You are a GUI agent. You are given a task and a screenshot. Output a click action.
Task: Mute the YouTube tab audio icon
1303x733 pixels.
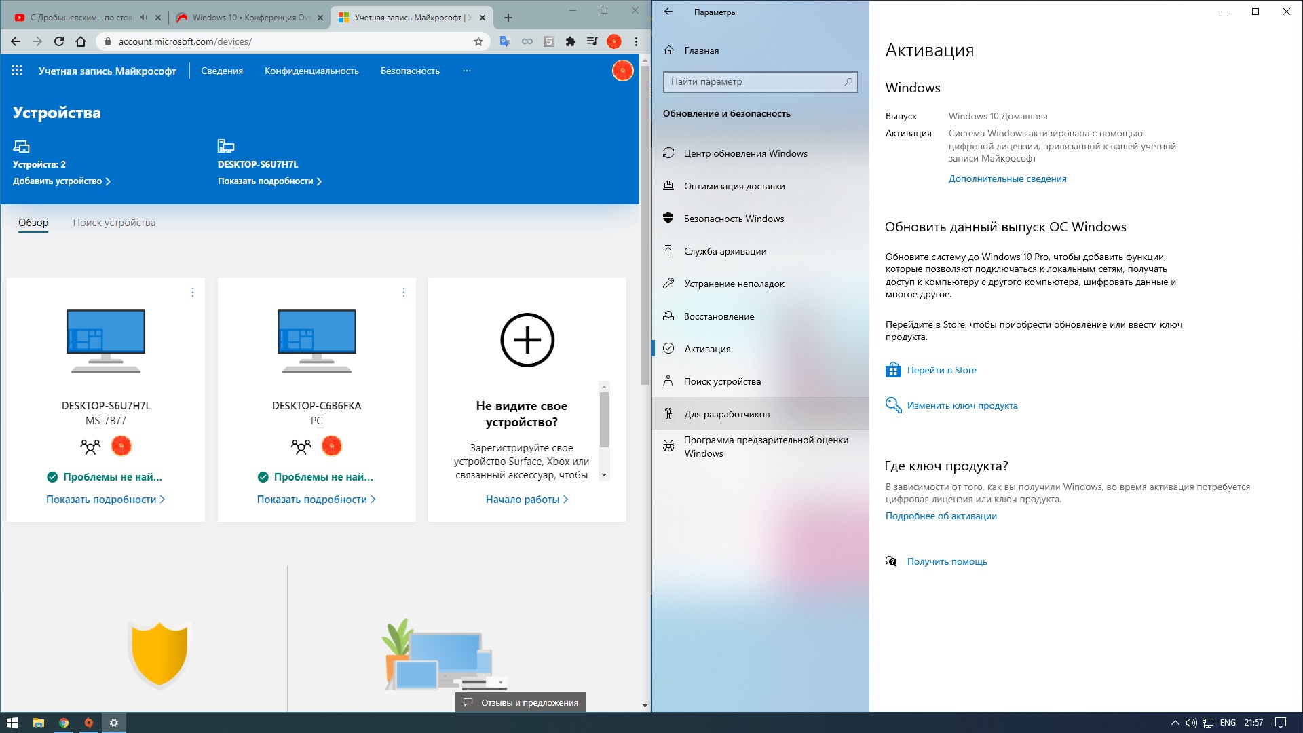pyautogui.click(x=143, y=18)
